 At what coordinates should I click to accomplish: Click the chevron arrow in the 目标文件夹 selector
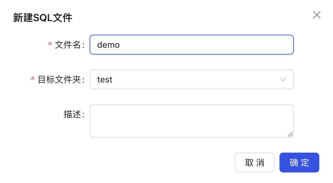[283, 79]
